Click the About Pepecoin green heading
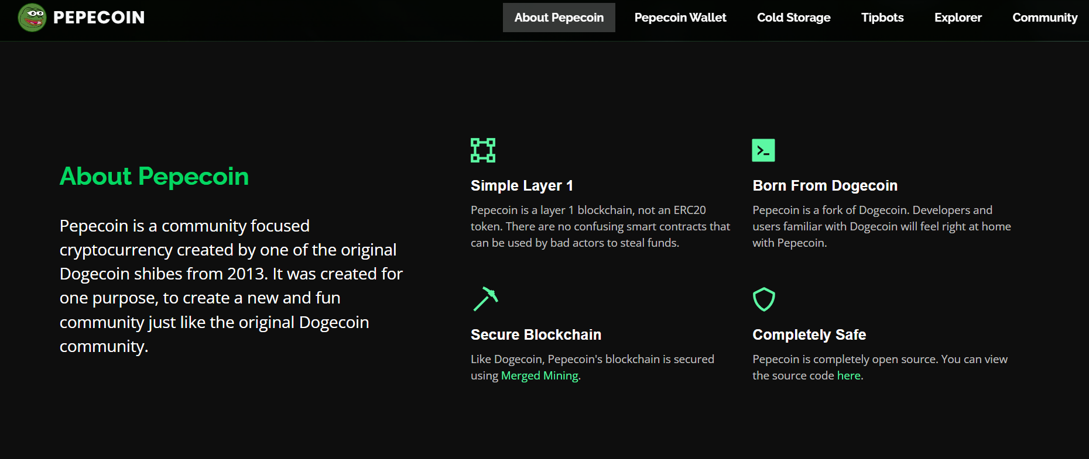Screen dimensions: 1089x459 click(x=154, y=177)
